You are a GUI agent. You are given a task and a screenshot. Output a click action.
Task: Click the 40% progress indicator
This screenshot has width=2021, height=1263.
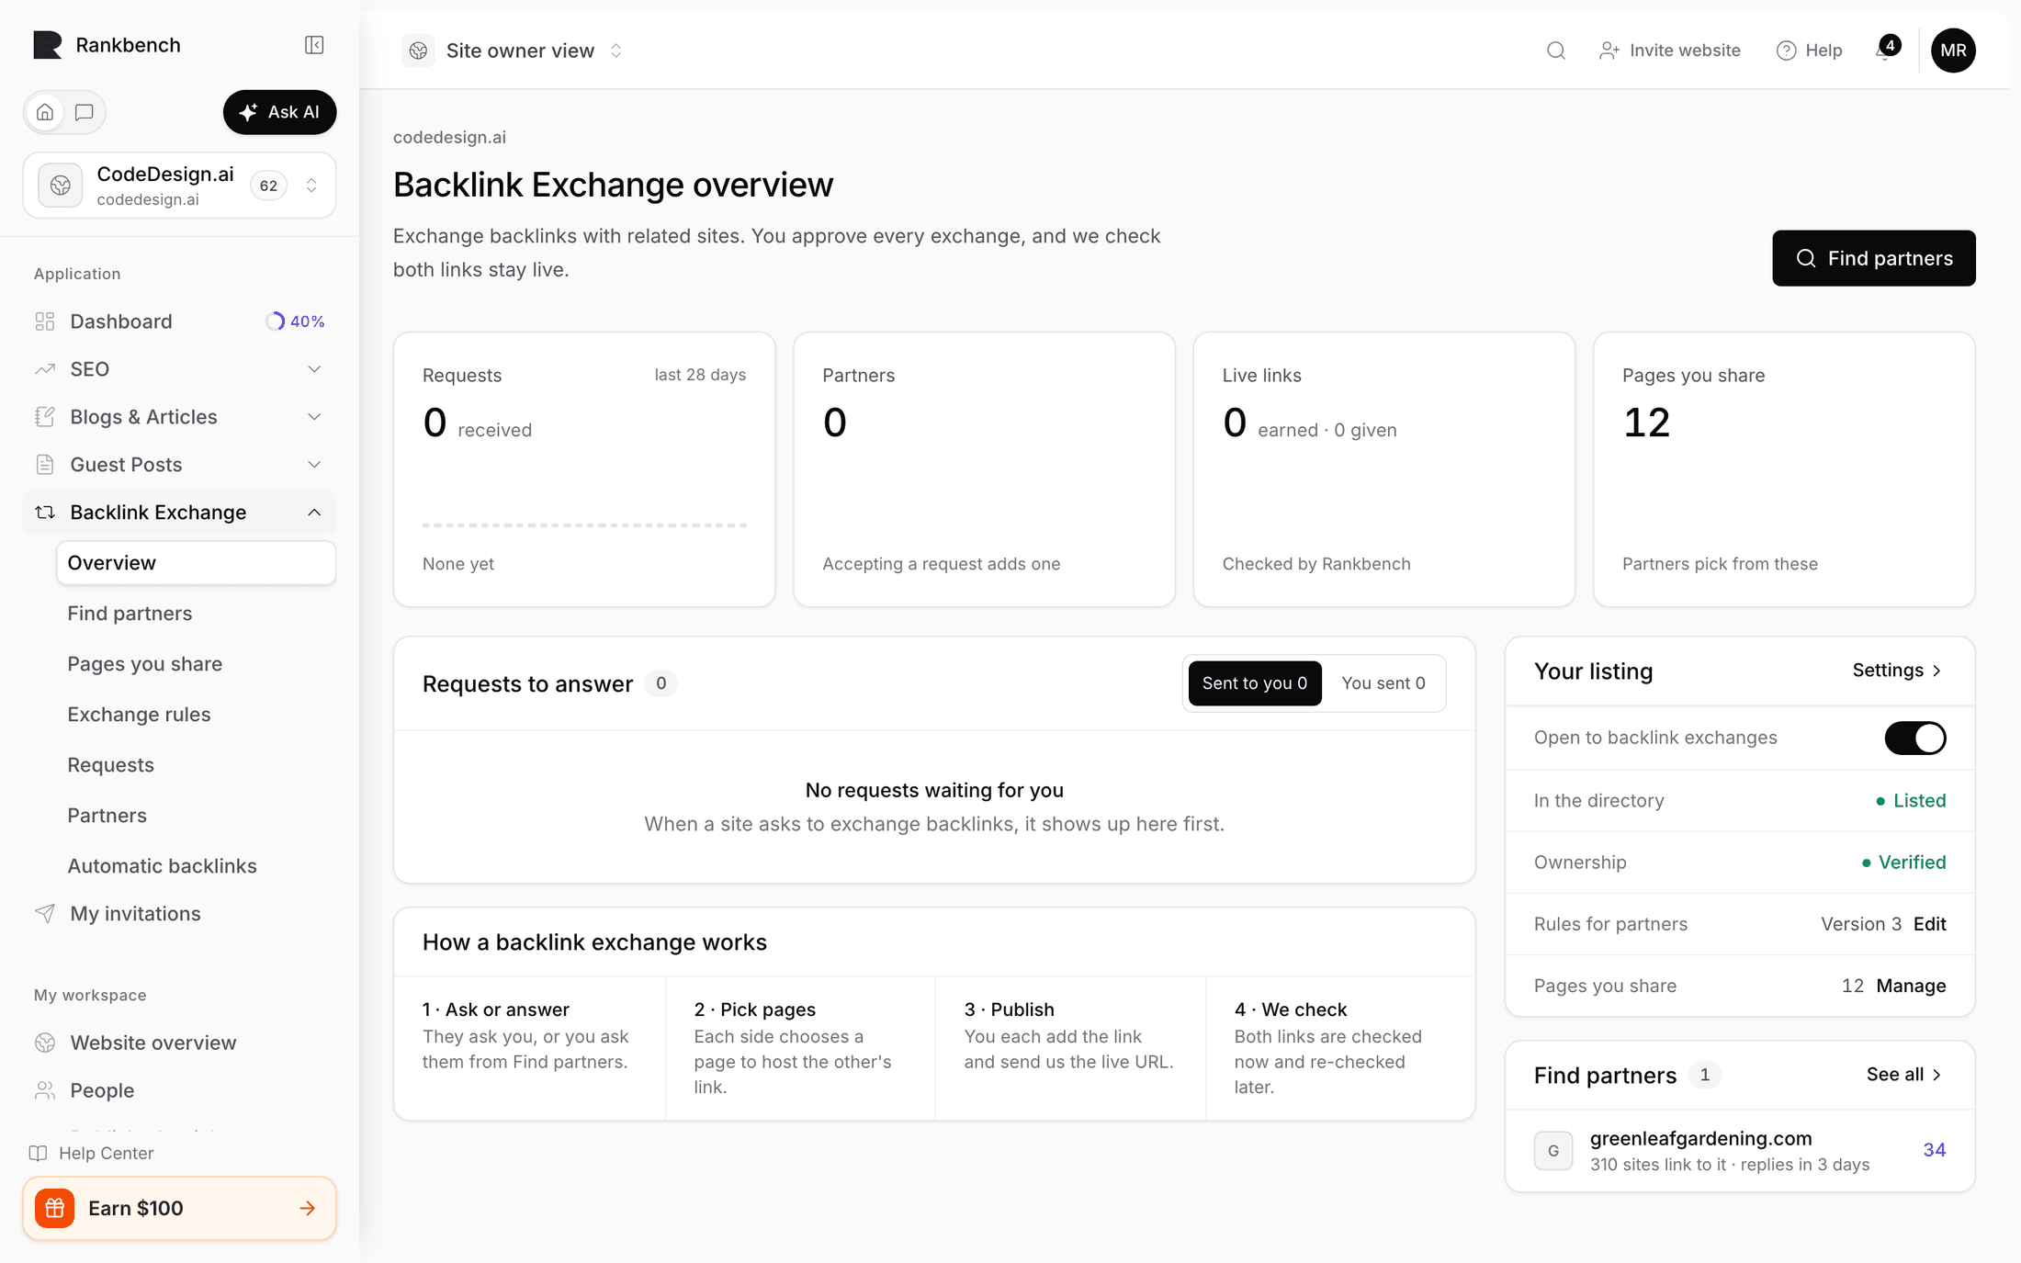pos(296,321)
